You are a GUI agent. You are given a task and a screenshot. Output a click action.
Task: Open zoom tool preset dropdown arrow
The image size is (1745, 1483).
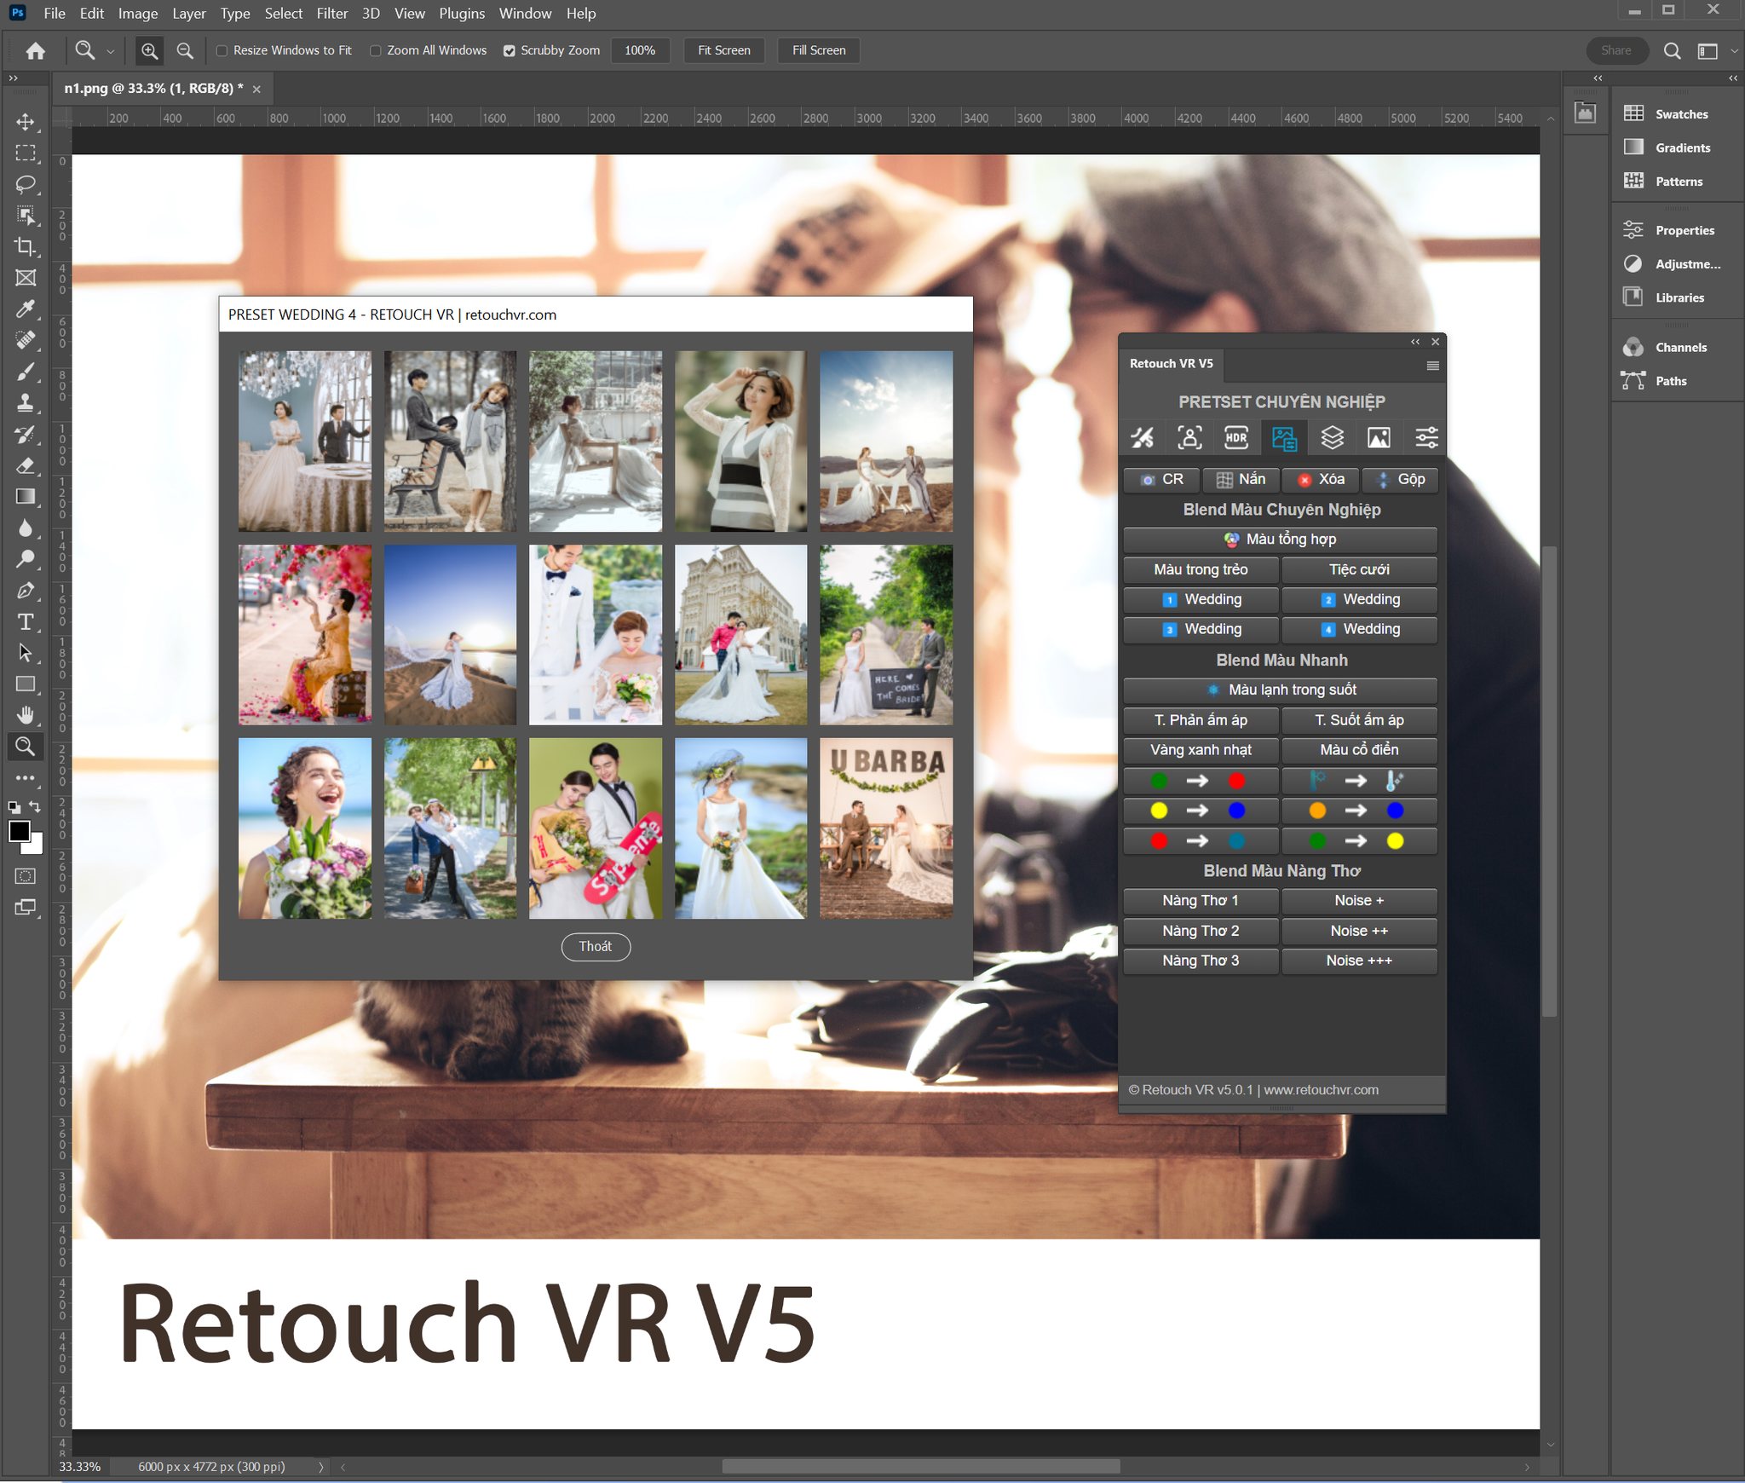110,52
